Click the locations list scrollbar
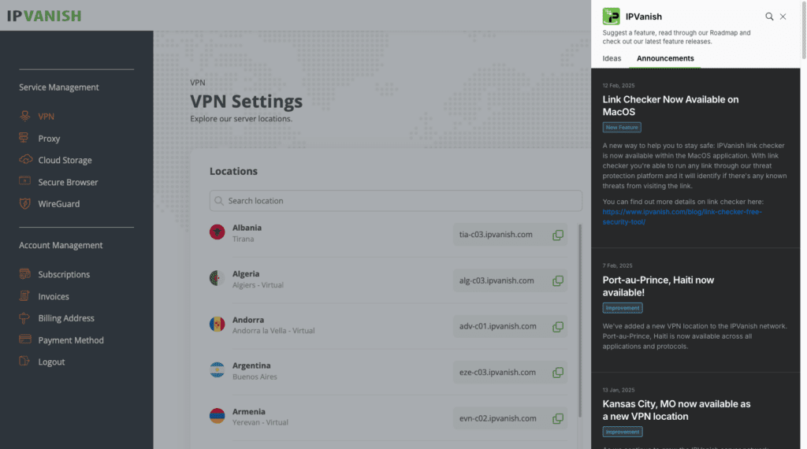The height and width of the screenshot is (449, 807). coord(580,321)
